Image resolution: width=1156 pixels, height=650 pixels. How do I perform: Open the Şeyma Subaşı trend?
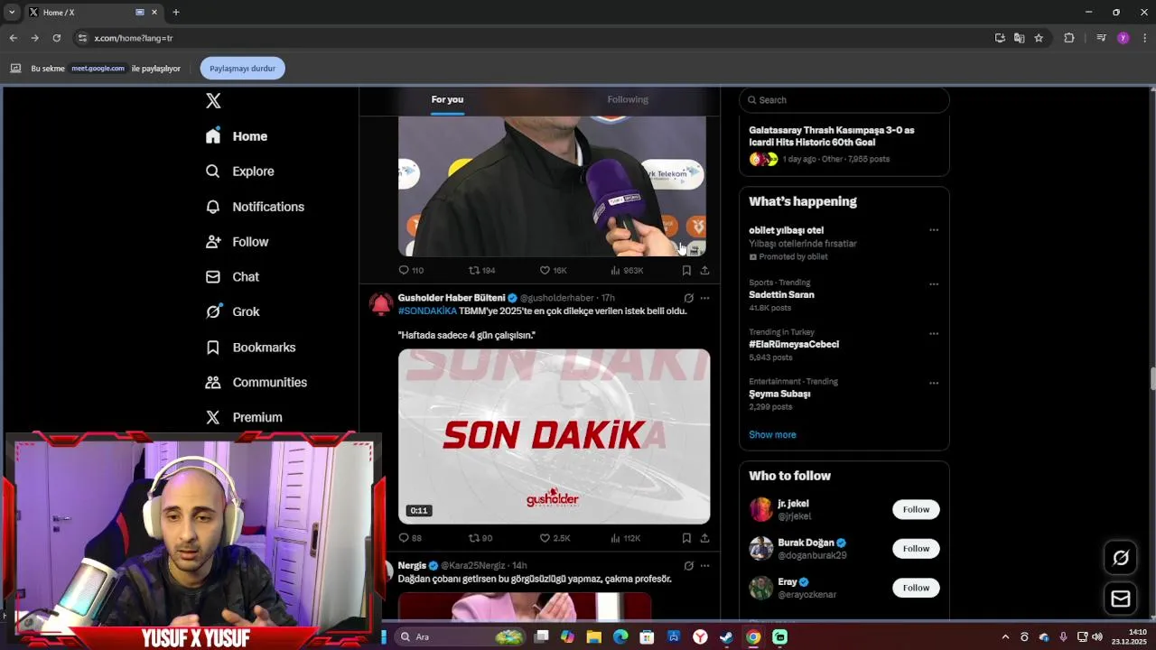[x=779, y=395]
